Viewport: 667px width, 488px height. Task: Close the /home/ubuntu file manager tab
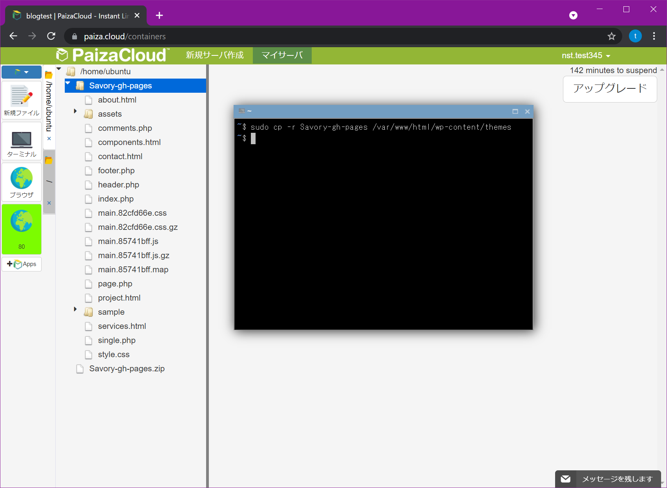(x=49, y=139)
